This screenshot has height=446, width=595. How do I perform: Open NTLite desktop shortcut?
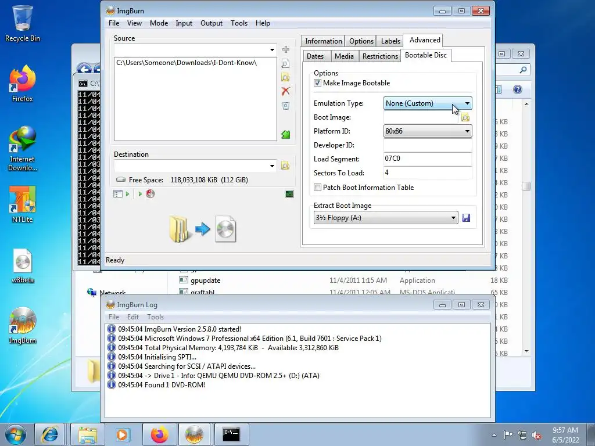point(23,204)
